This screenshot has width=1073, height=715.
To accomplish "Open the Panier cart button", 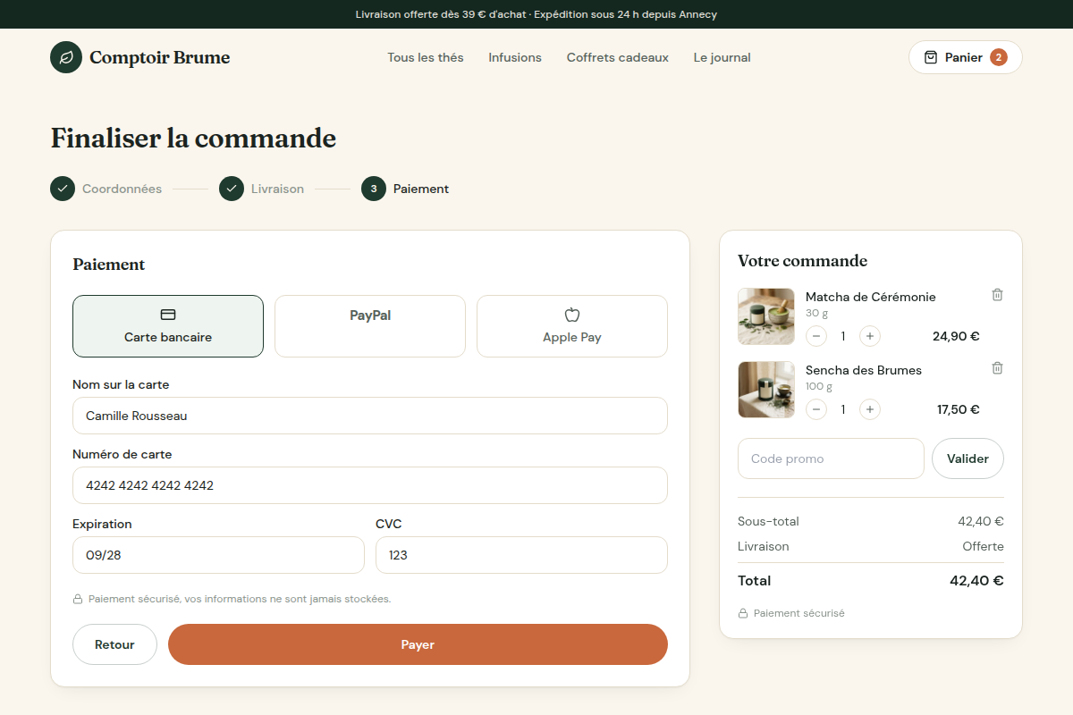I will [x=966, y=57].
